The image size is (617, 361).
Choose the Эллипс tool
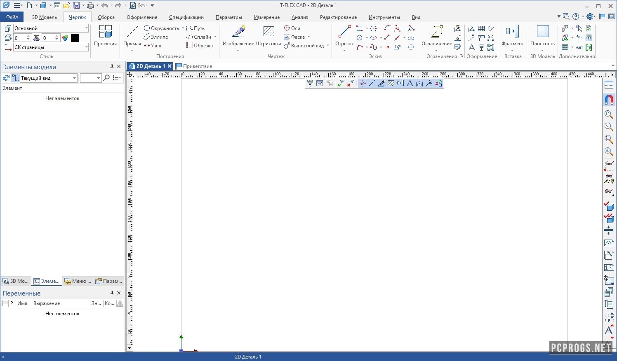click(156, 37)
